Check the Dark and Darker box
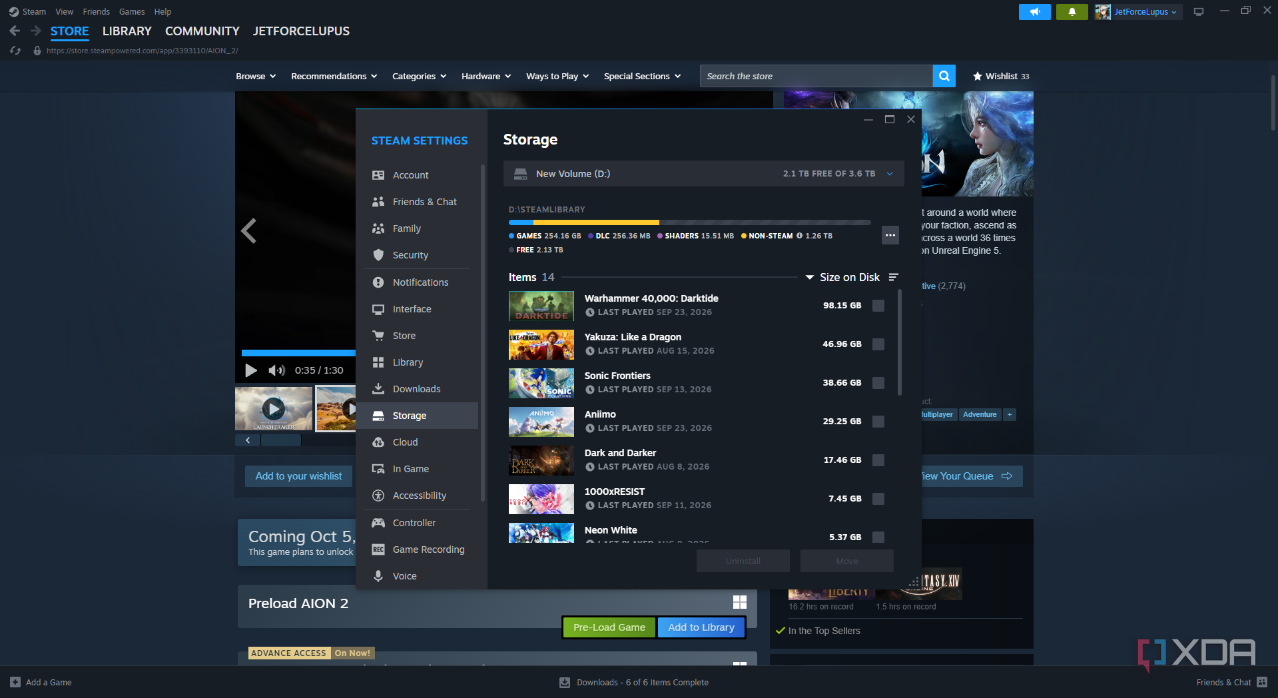The height and width of the screenshot is (698, 1278). pos(878,460)
